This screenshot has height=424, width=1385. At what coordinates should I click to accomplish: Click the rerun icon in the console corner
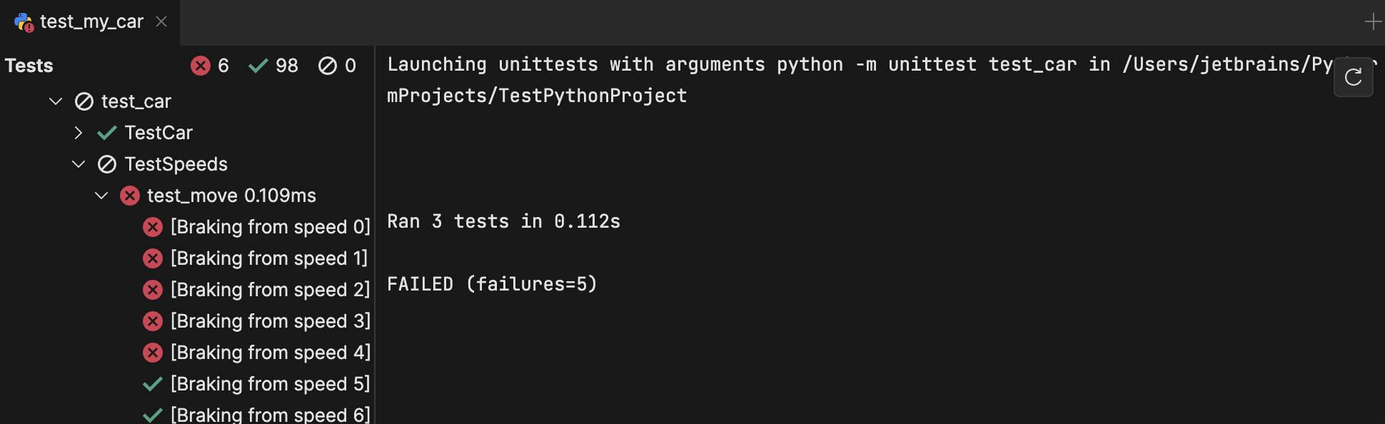[1353, 77]
